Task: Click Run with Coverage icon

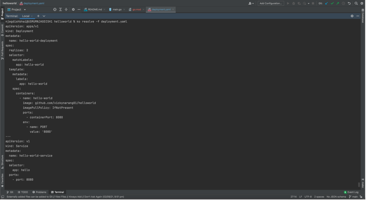Action: (x=299, y=3)
